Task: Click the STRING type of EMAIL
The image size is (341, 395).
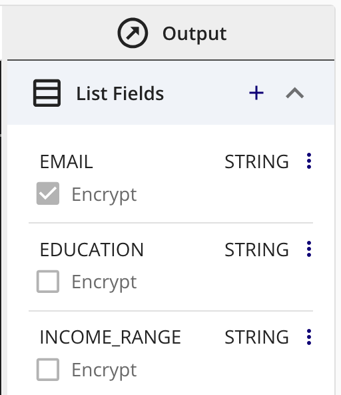Action: pos(257,161)
